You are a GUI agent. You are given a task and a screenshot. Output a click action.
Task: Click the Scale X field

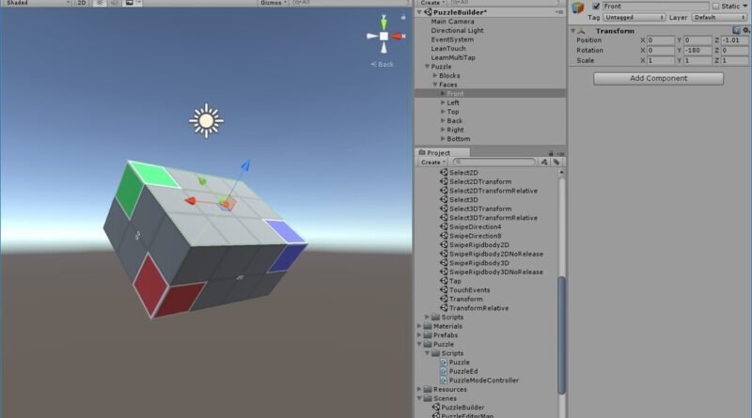661,60
